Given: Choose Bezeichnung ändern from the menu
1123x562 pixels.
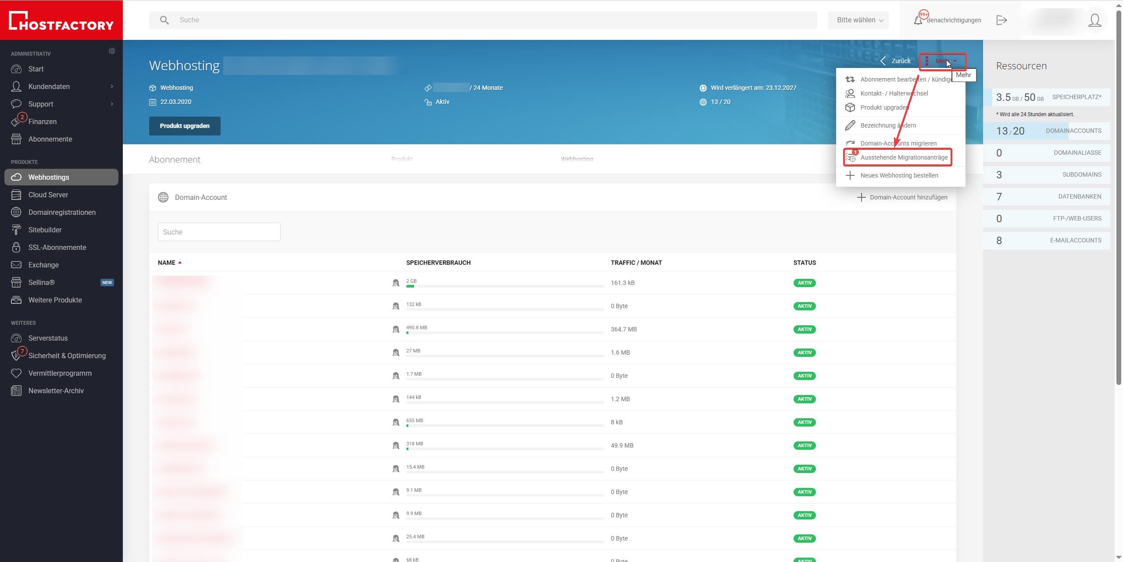Looking at the screenshot, I should 888,125.
